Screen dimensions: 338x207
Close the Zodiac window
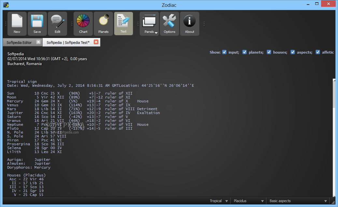tap(329, 4)
